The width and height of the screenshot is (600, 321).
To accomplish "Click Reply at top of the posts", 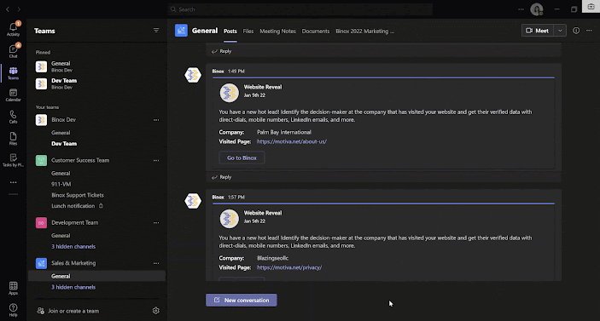I will point(222,51).
